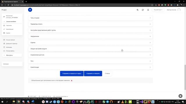
Task: Open the search magnifier icon
Action: [137, 10]
